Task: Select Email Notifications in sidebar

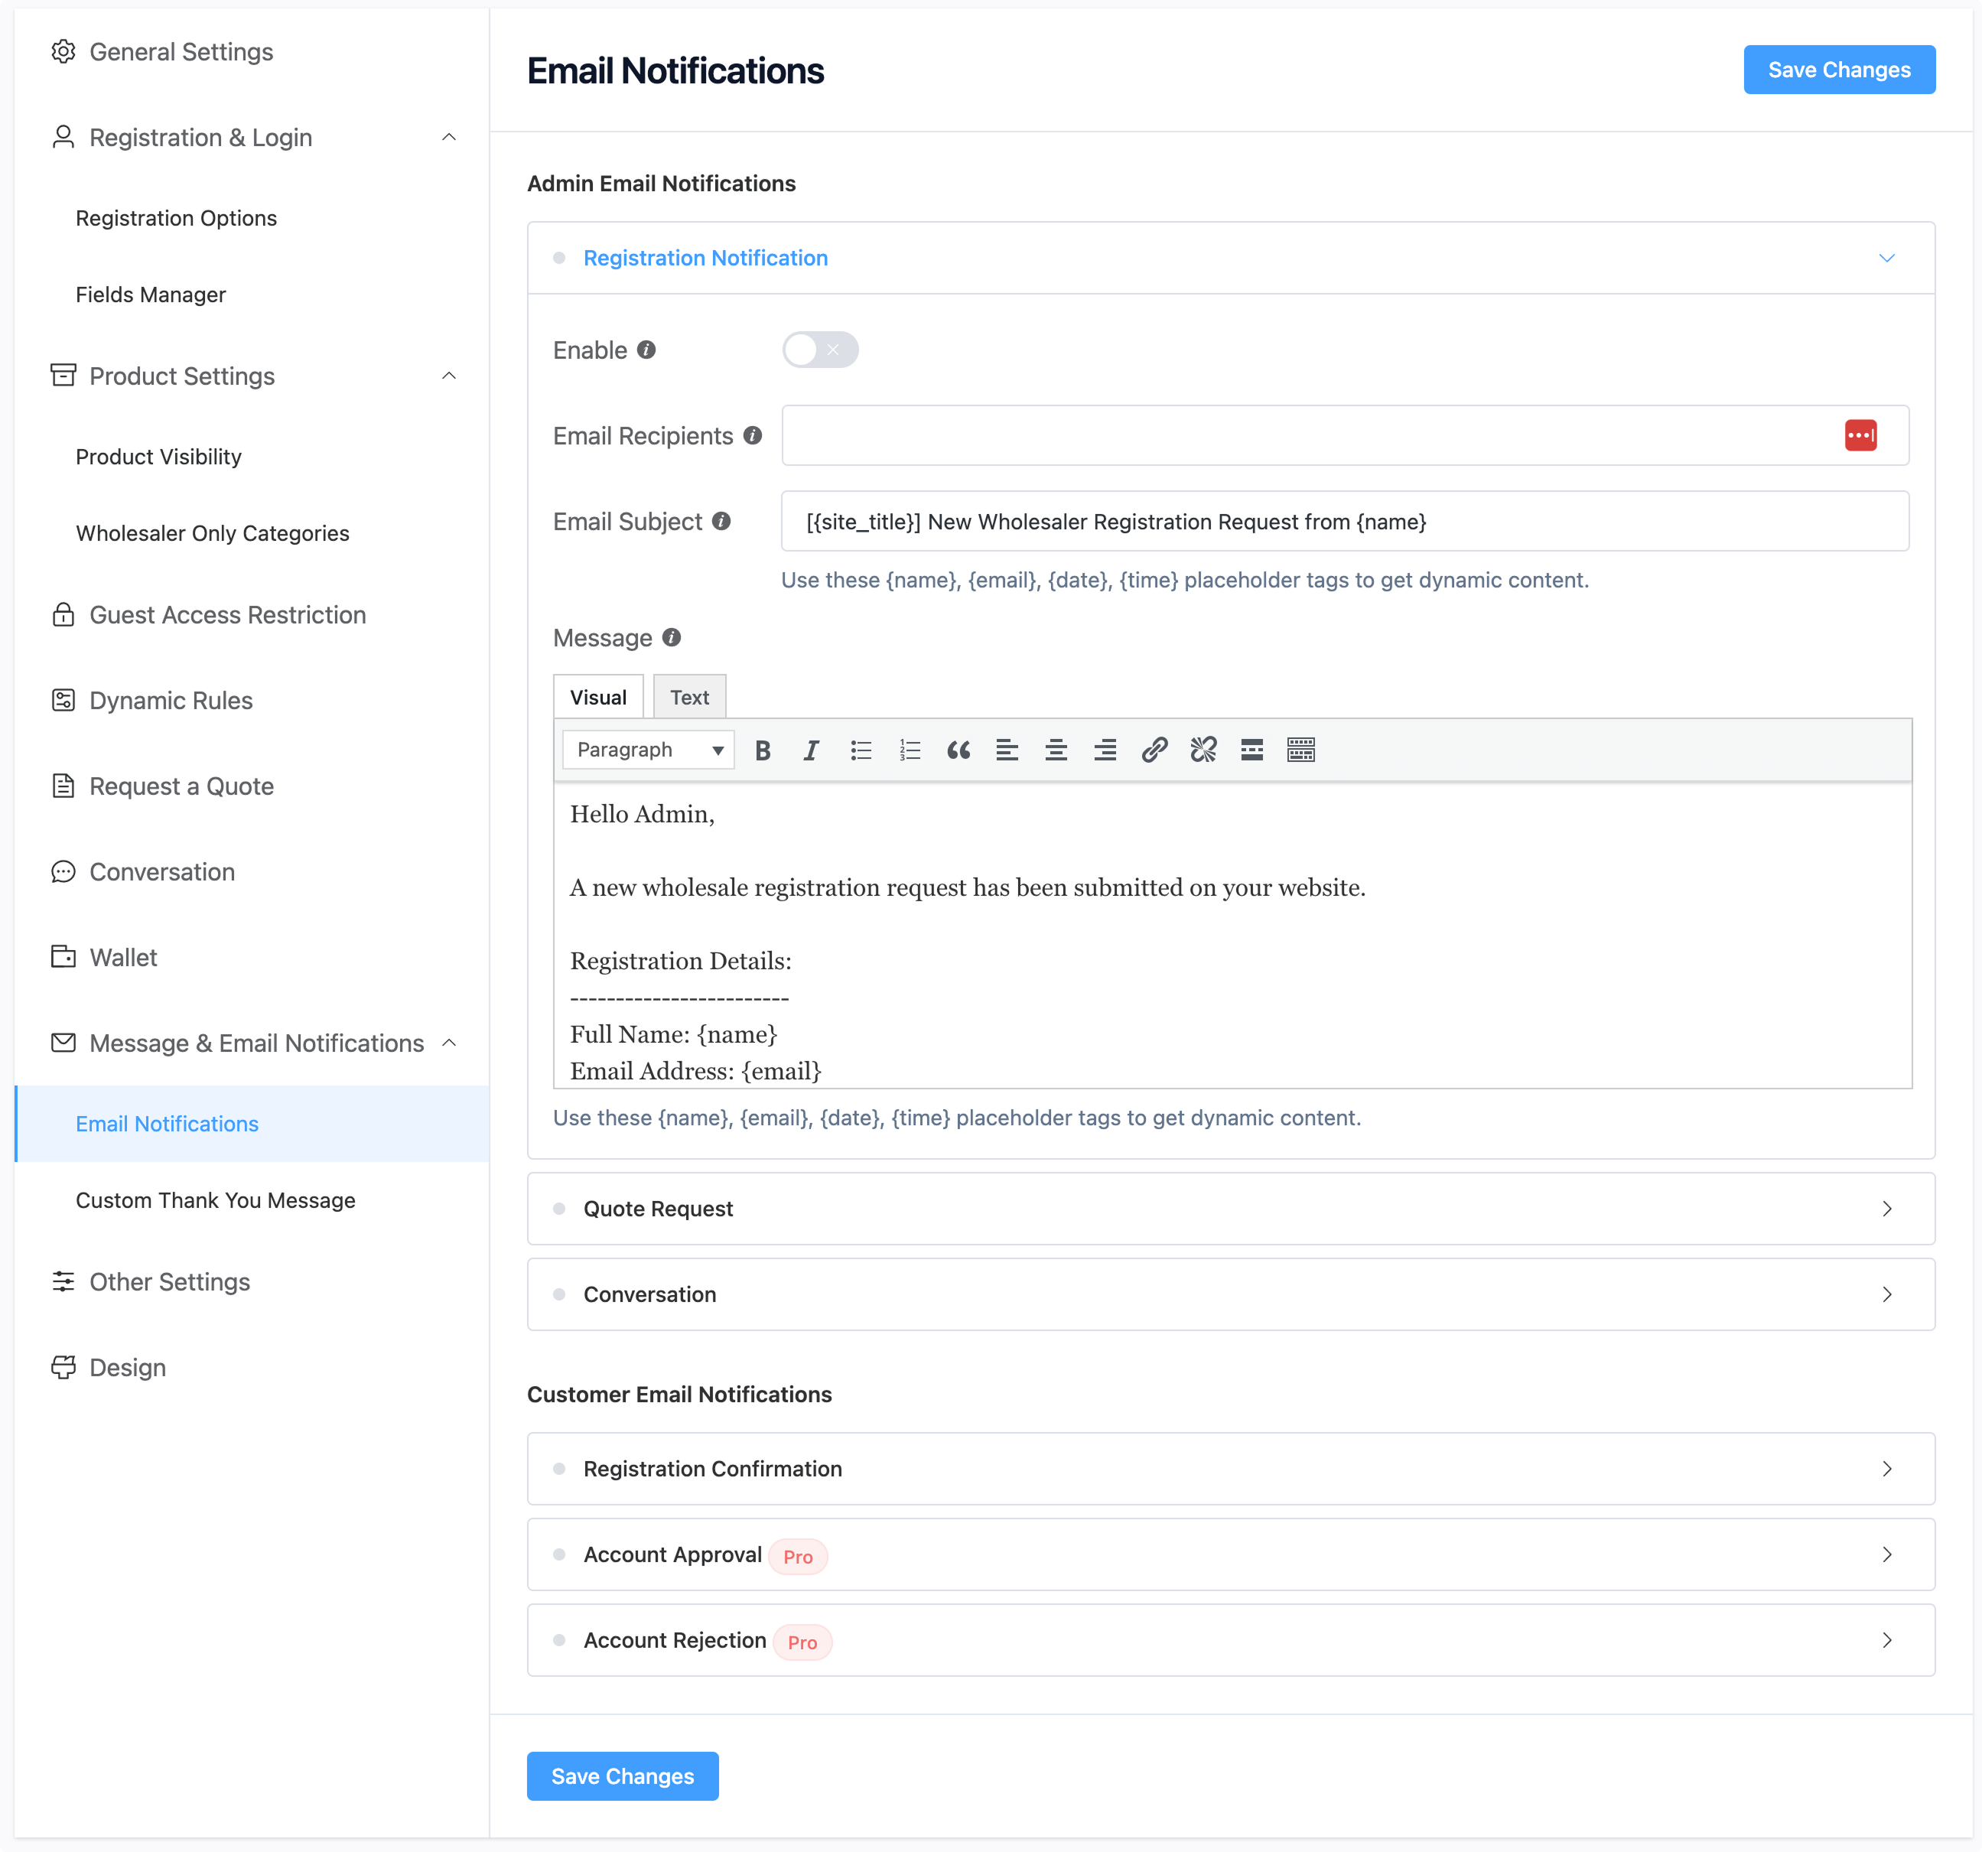Action: click(x=252, y=1125)
